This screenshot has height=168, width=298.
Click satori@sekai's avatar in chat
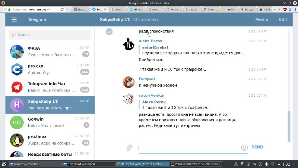129,99
